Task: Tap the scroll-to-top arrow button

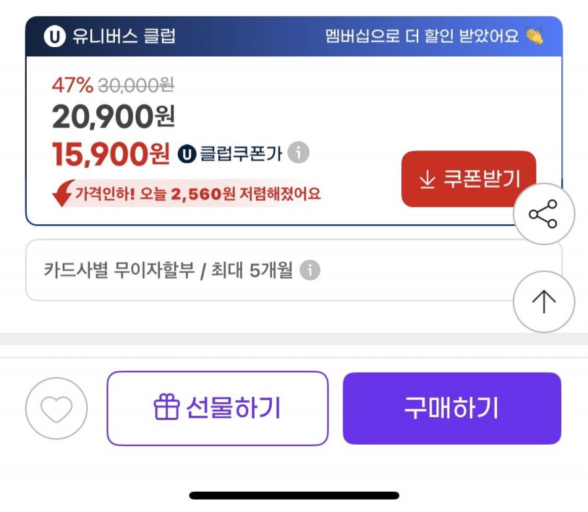Action: tap(544, 301)
